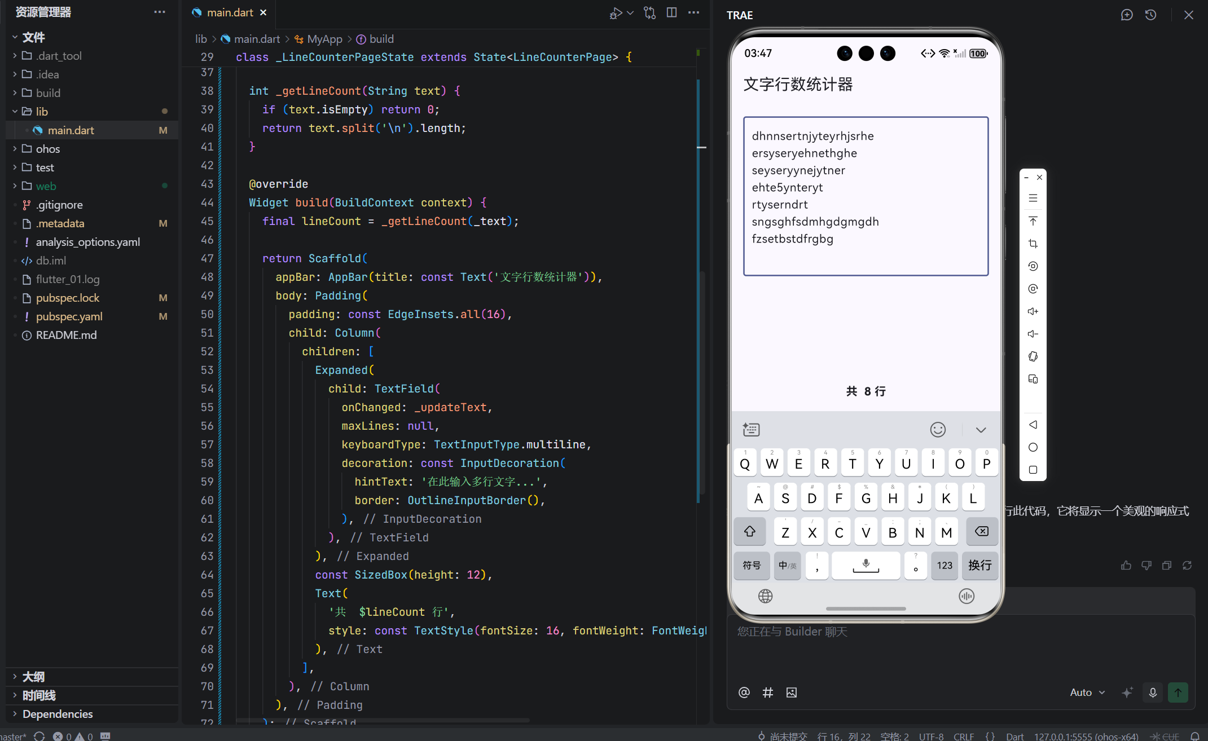1208x741 pixels.
Task: Toggle Chinese/English input key
Action: [x=787, y=565]
